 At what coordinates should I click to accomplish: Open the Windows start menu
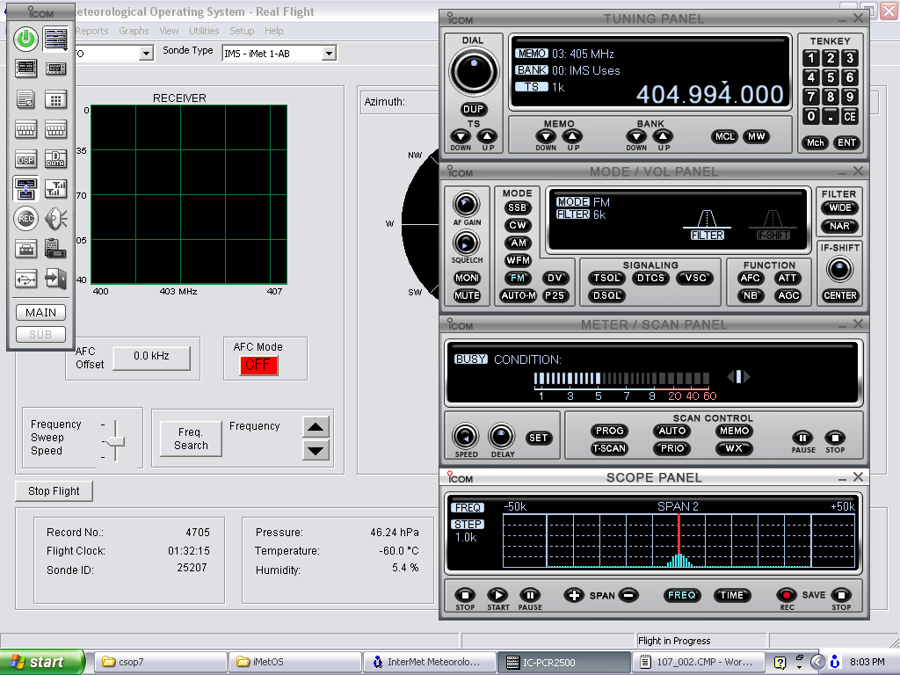[42, 663]
